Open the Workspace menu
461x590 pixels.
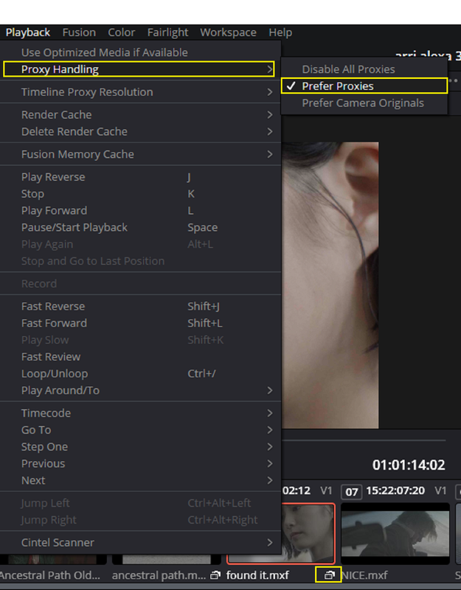pyautogui.click(x=228, y=32)
